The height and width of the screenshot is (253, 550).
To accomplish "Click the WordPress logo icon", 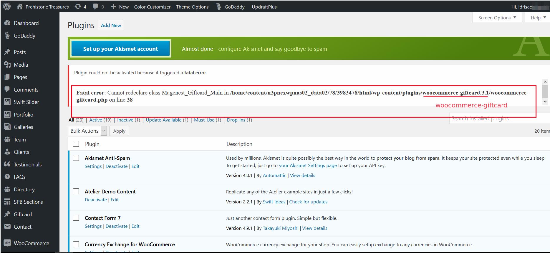I will [x=7, y=6].
